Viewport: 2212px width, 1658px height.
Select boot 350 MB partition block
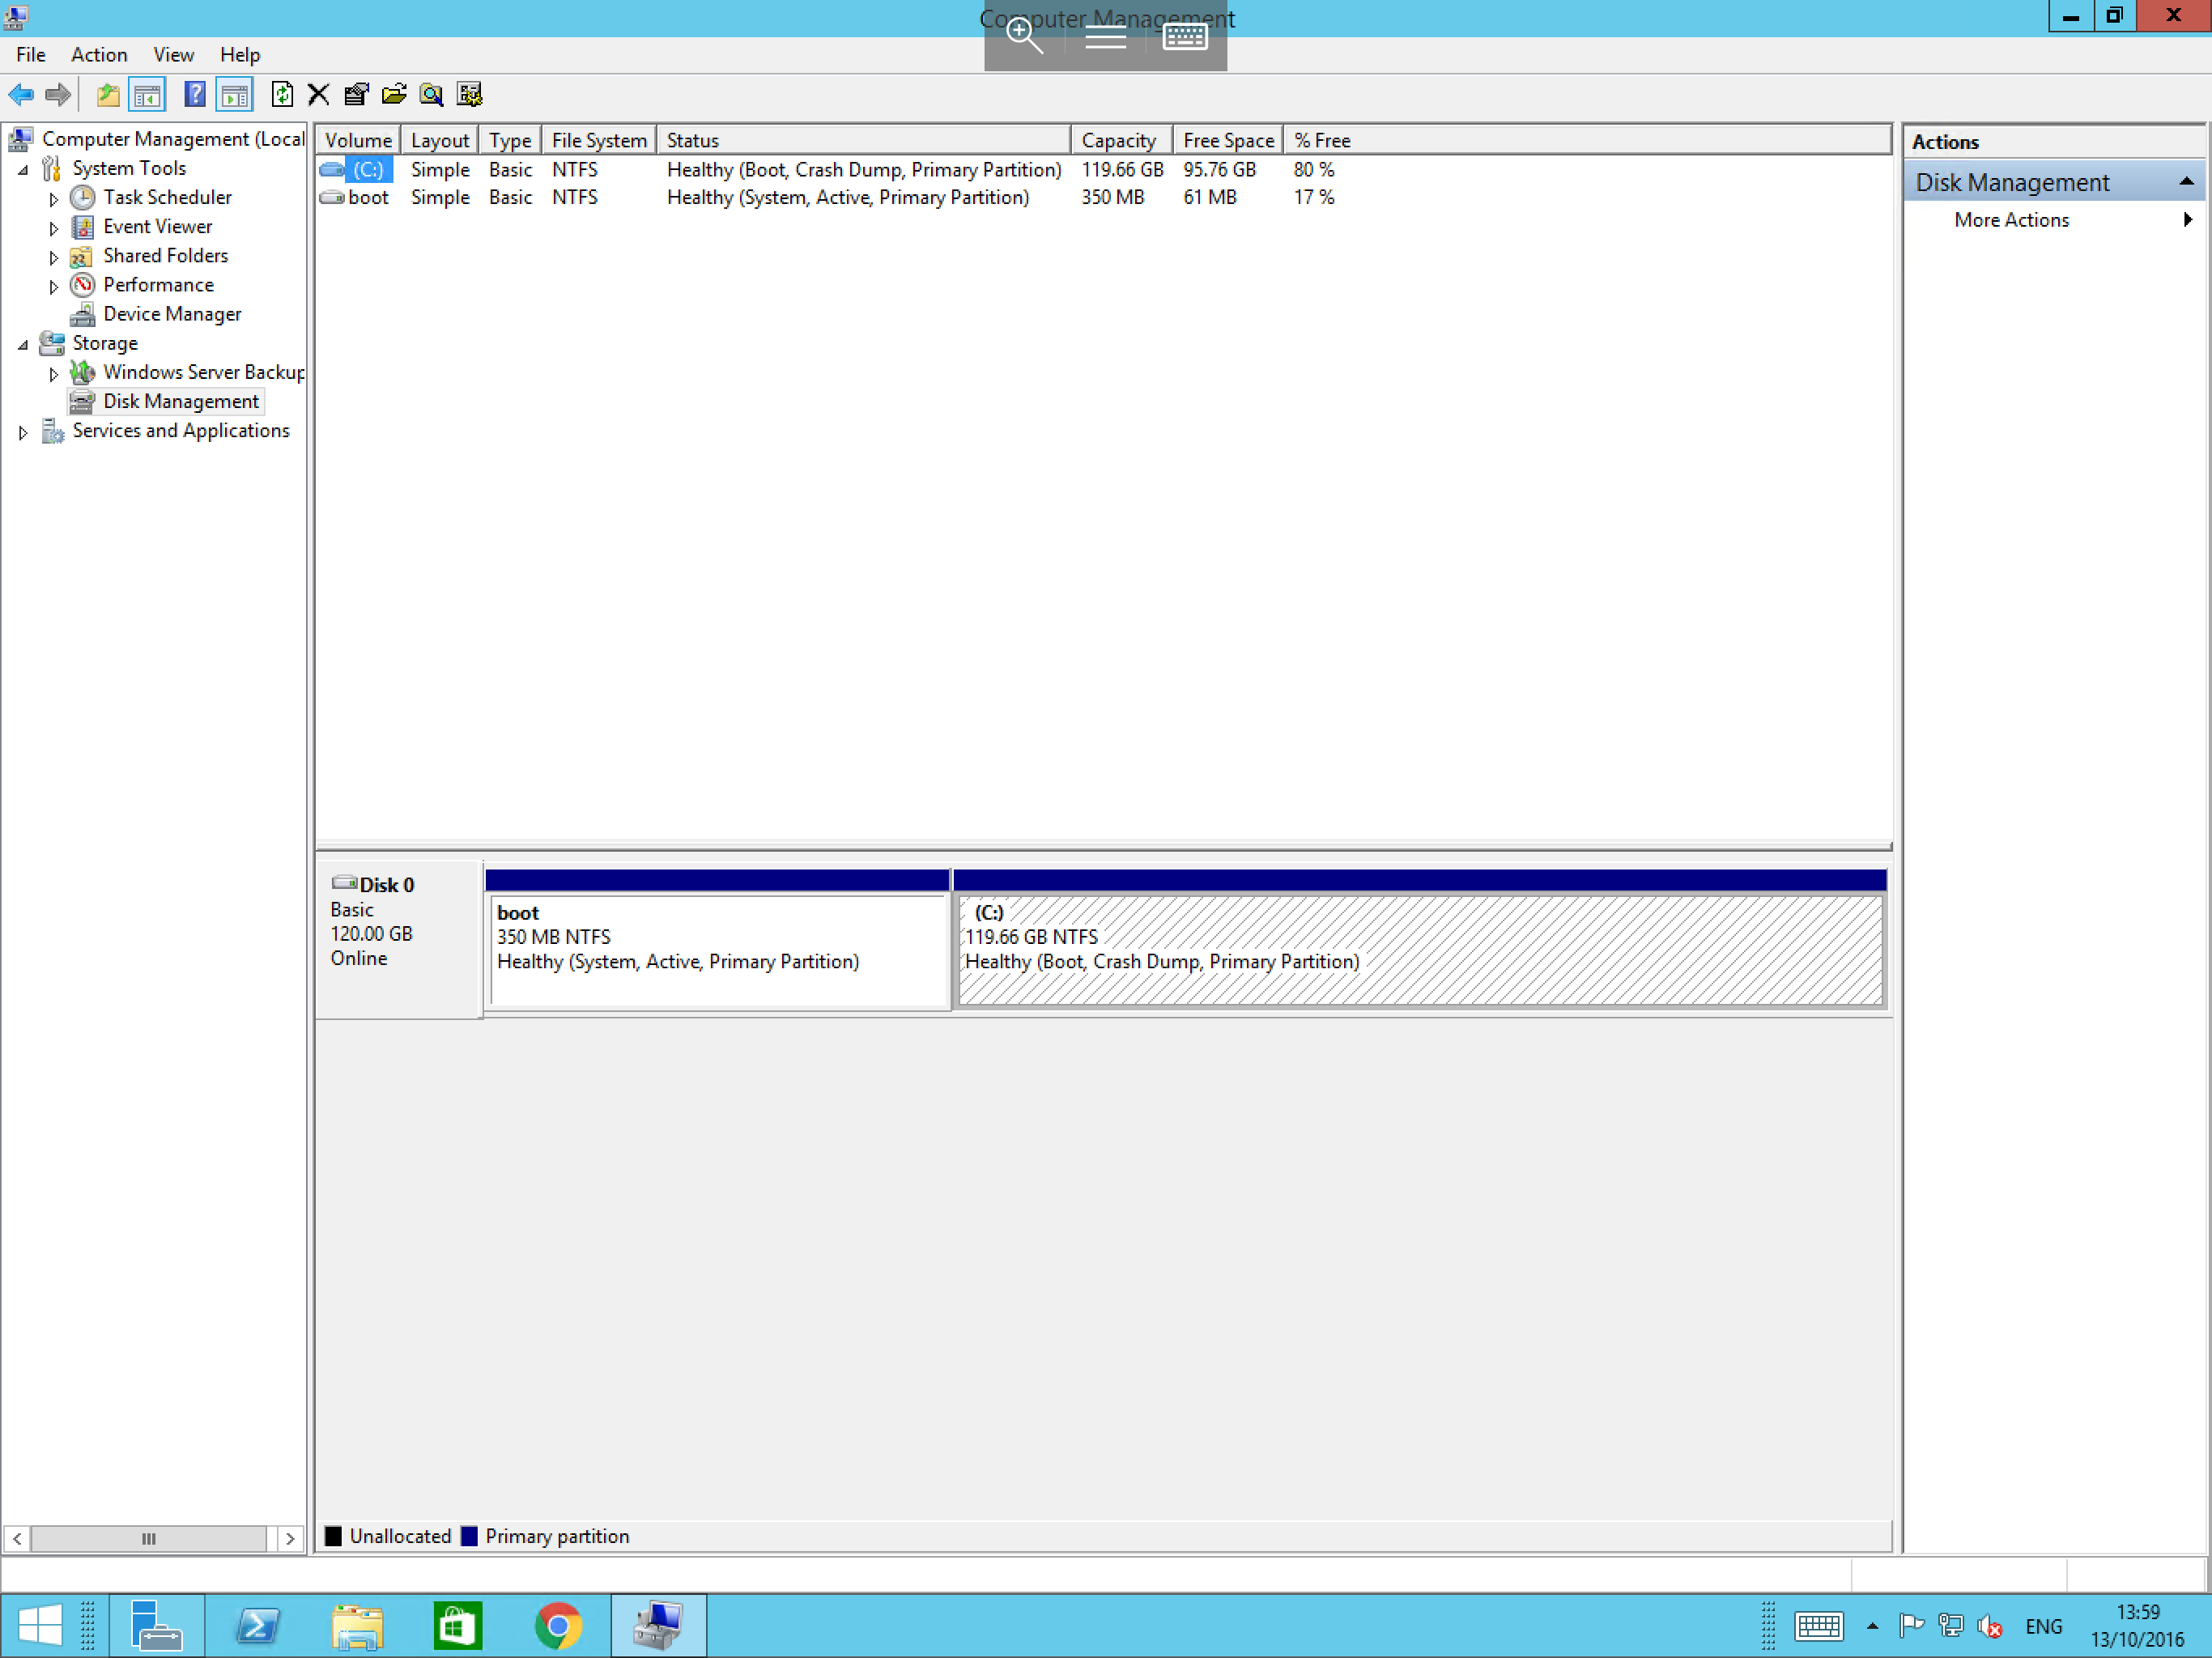[x=717, y=940]
